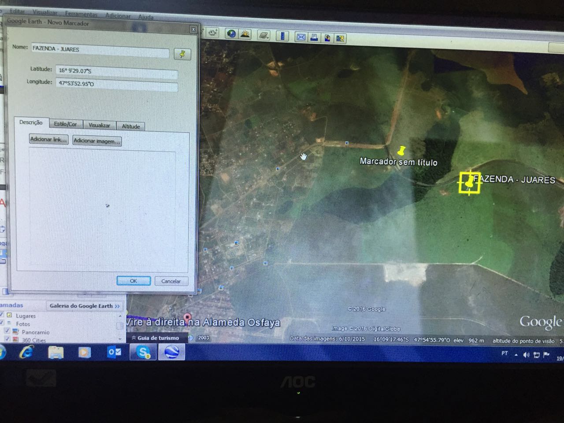
Task: Toggle the 360 Cities layer checkbox
Action: [x=7, y=339]
